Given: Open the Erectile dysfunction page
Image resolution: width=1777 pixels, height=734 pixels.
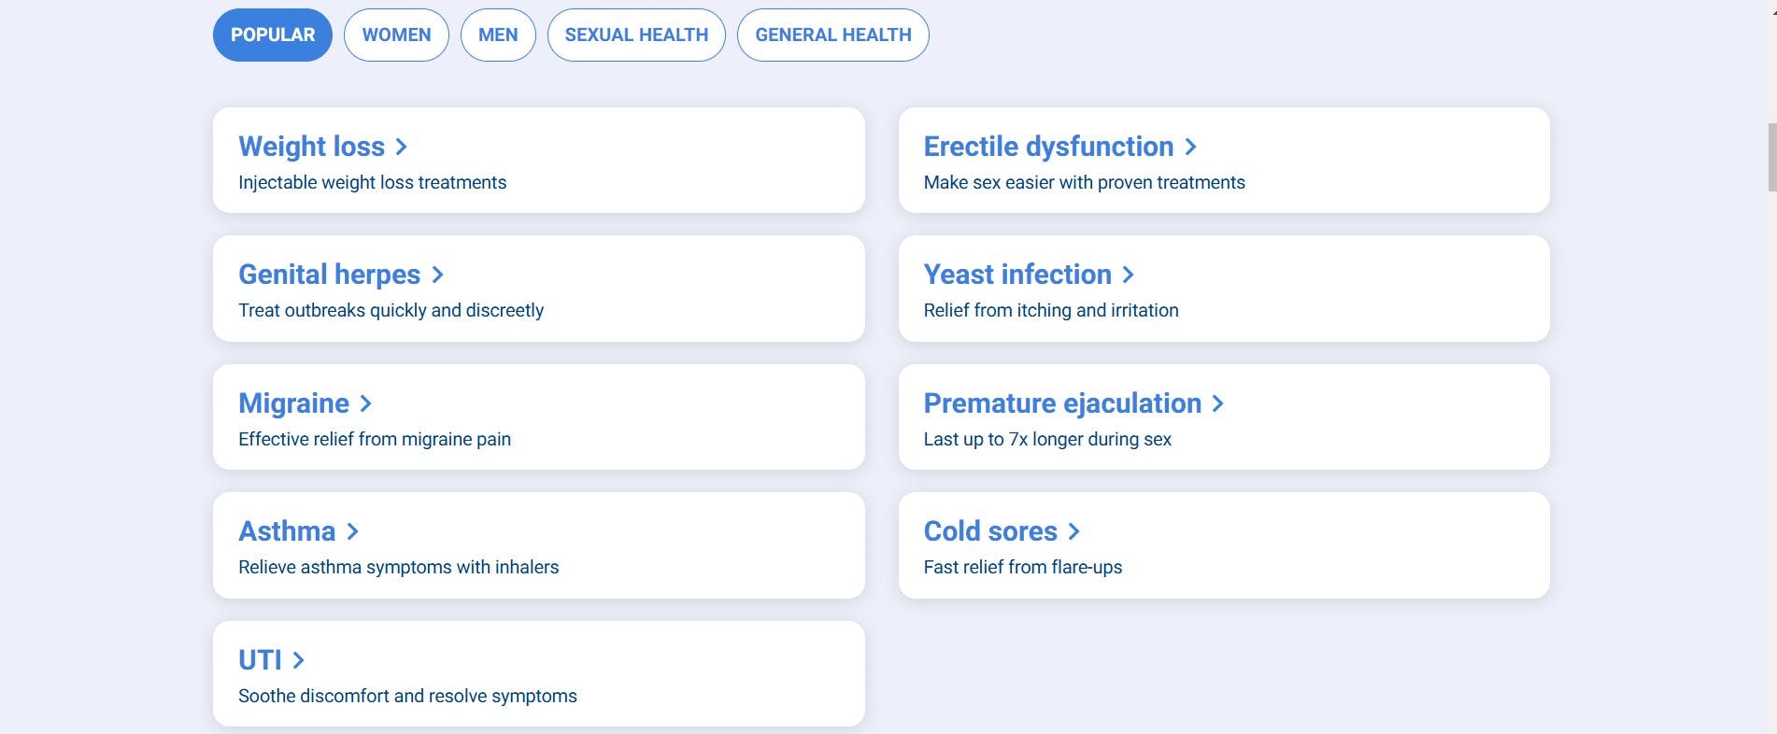Looking at the screenshot, I should pos(1224,160).
